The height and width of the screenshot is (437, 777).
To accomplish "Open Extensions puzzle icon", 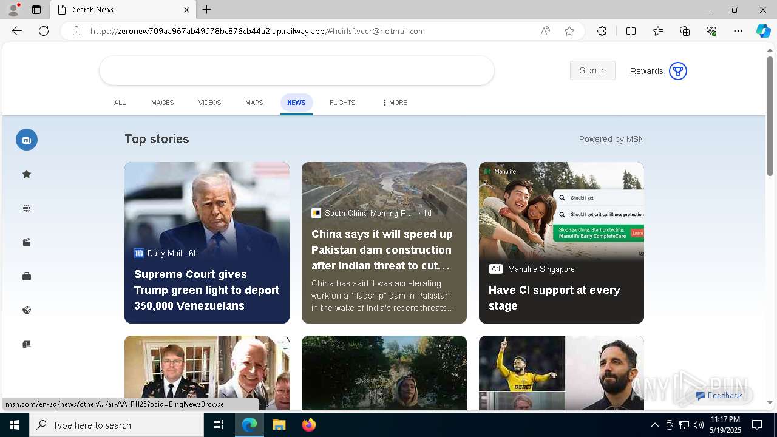I will click(602, 31).
